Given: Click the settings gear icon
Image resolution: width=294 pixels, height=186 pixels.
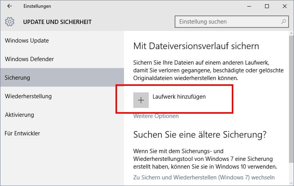Looking at the screenshot, I should pos(10,22).
